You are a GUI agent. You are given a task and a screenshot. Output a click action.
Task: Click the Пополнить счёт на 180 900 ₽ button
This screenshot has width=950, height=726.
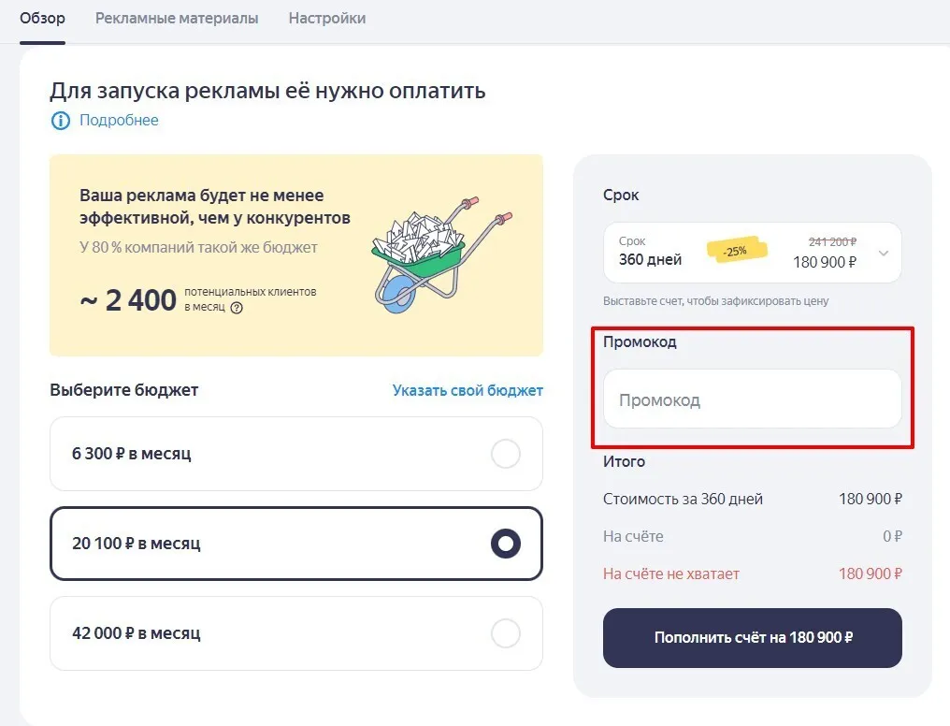coord(752,638)
